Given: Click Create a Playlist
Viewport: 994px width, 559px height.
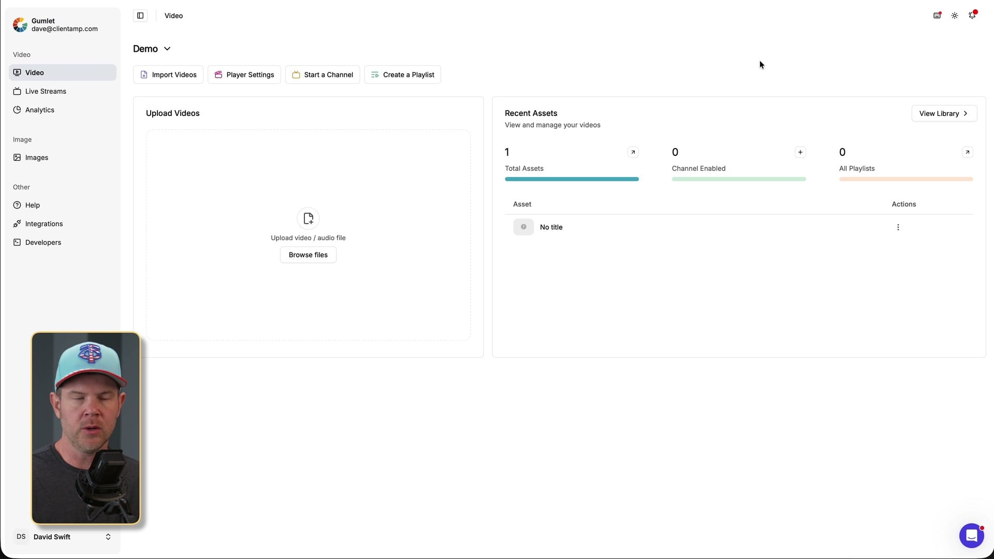Looking at the screenshot, I should tap(403, 75).
